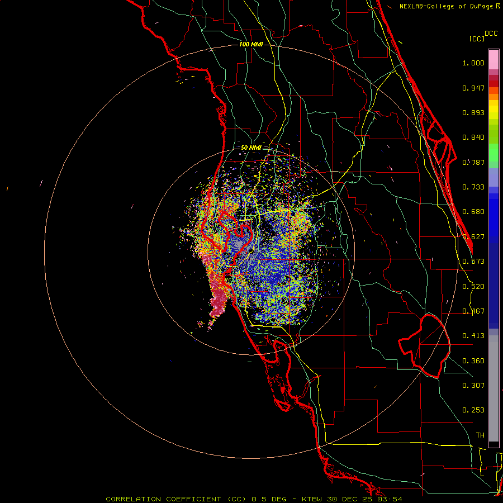
Task: Click the TH threshold label
Action: point(480,435)
